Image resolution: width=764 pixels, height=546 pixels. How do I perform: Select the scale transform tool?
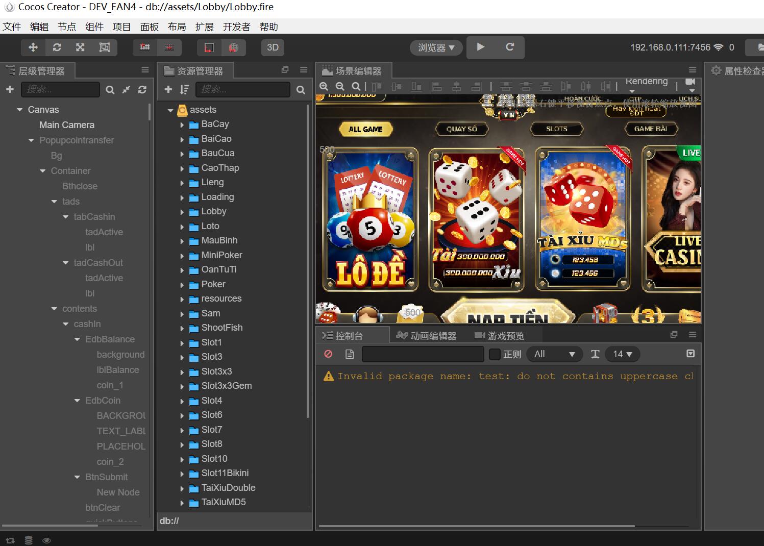tap(80, 47)
